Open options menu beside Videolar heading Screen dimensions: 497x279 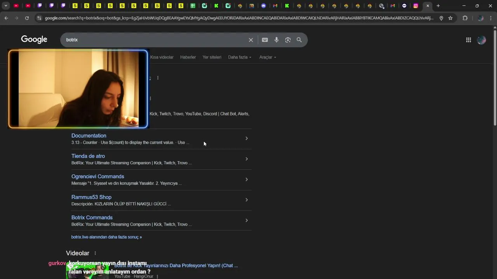tap(95, 253)
